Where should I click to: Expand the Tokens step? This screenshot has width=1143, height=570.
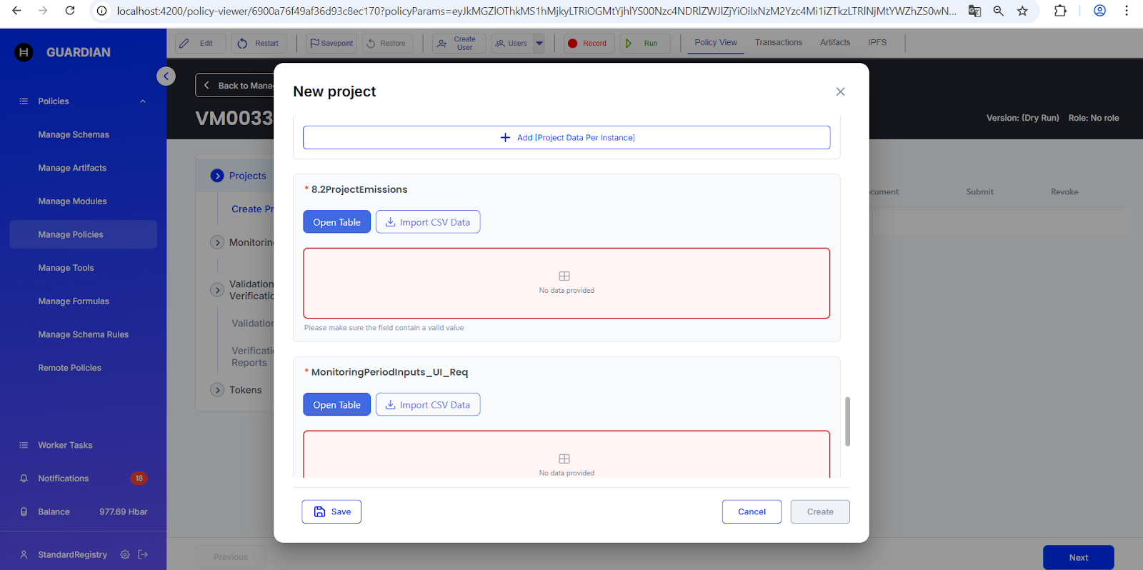tap(218, 390)
